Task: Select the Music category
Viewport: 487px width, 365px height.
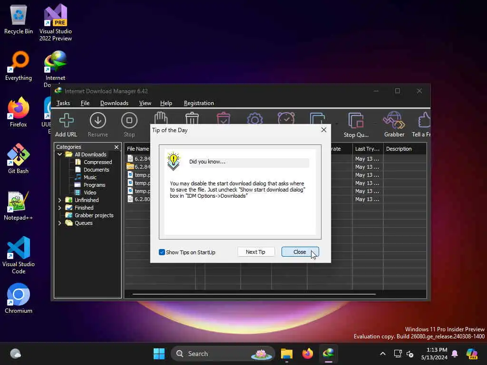Action: pos(90,177)
